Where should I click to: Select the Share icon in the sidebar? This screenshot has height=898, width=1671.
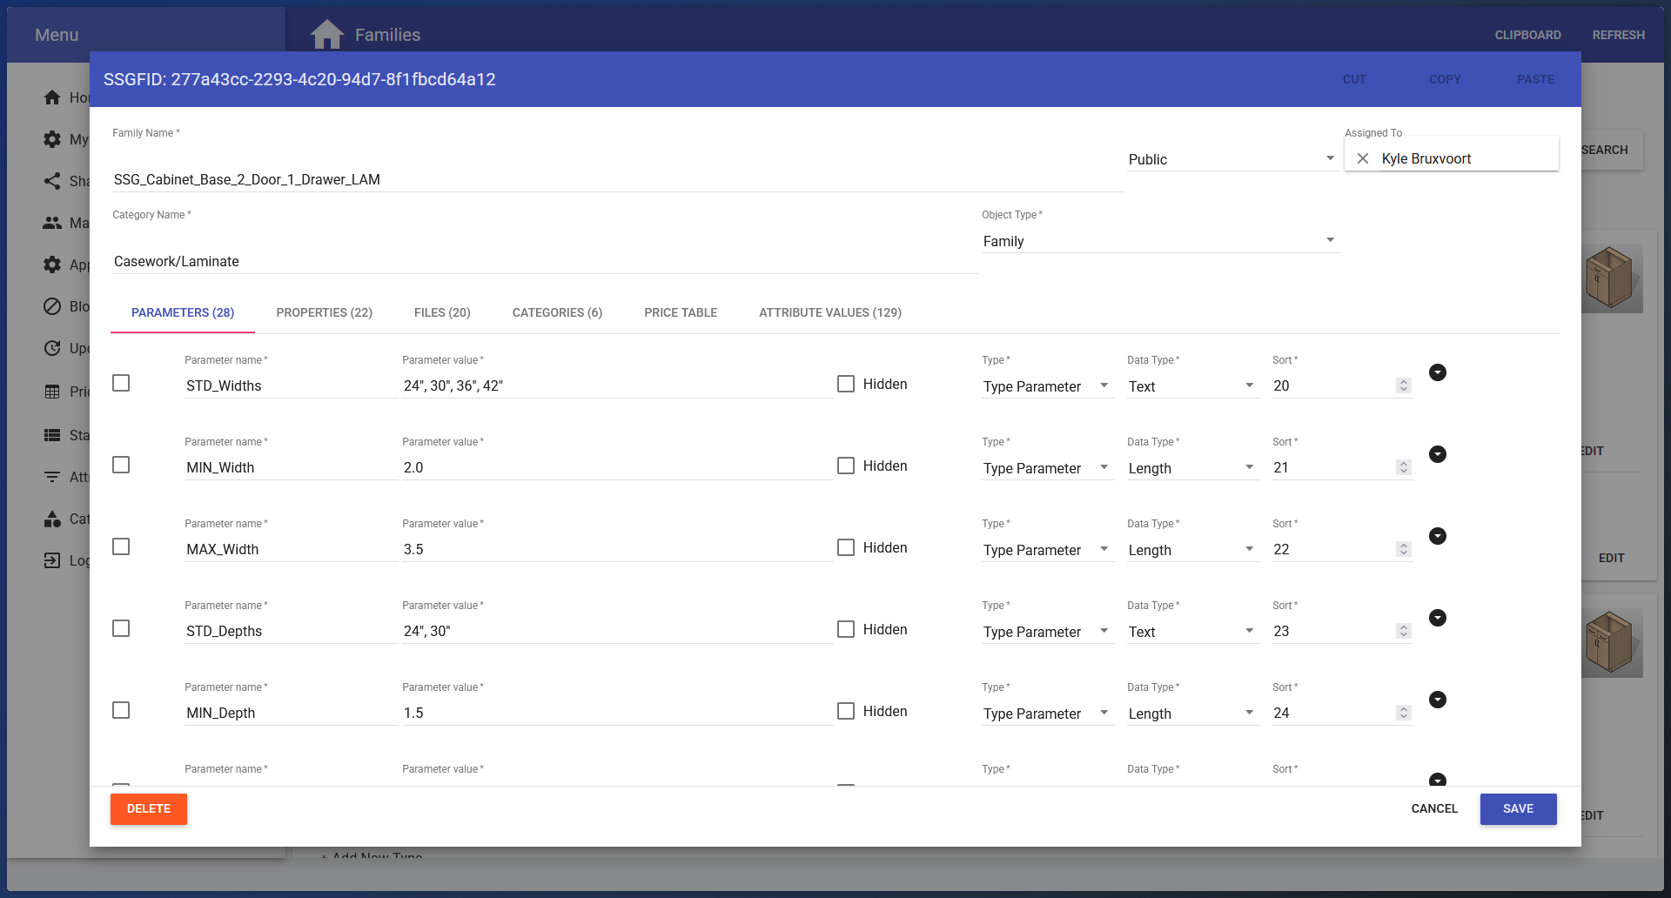(x=52, y=181)
